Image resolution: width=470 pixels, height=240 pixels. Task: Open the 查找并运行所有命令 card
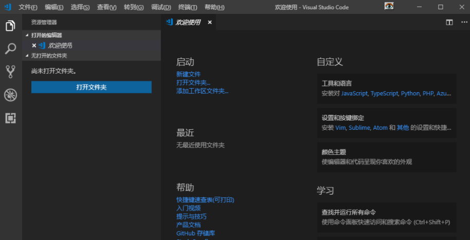coord(387,217)
